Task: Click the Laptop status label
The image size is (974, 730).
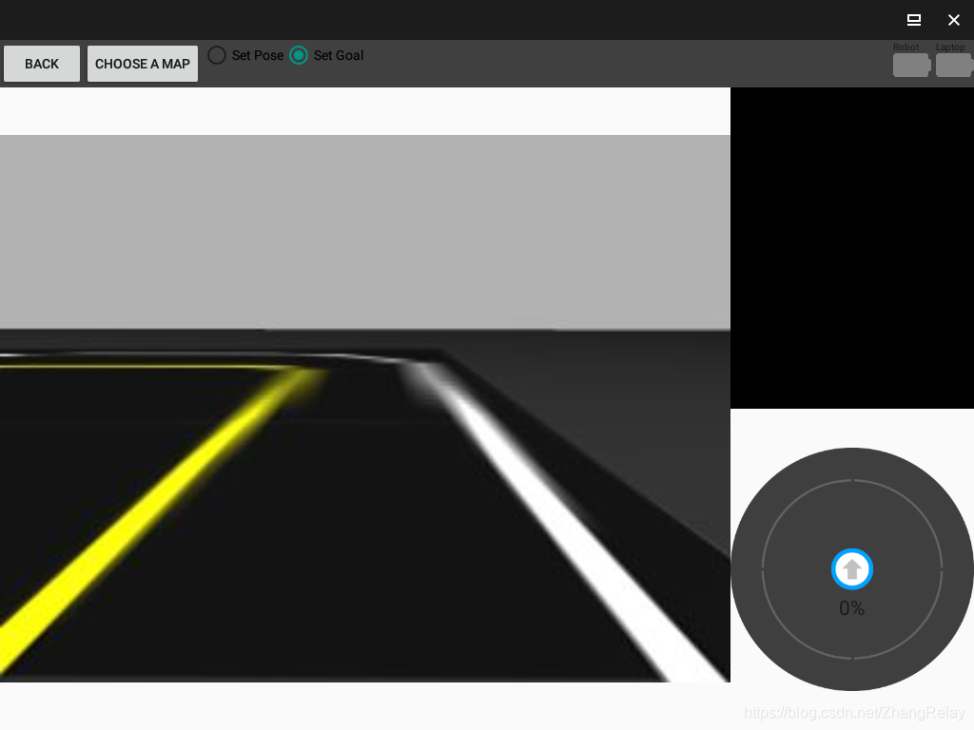Action: tap(949, 47)
